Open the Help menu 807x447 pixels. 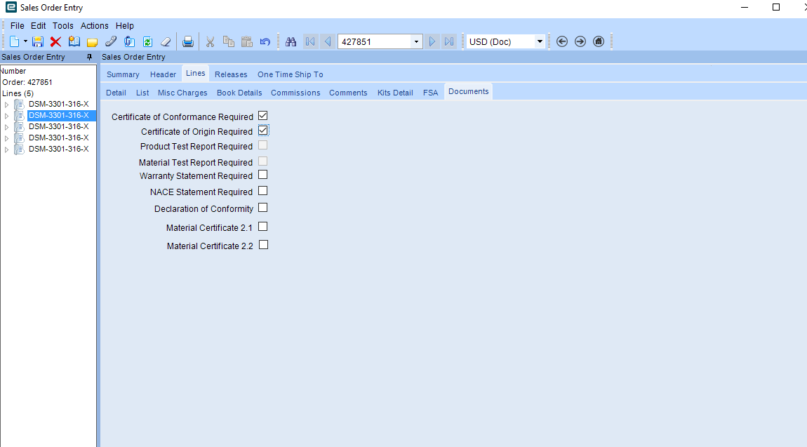pos(124,26)
